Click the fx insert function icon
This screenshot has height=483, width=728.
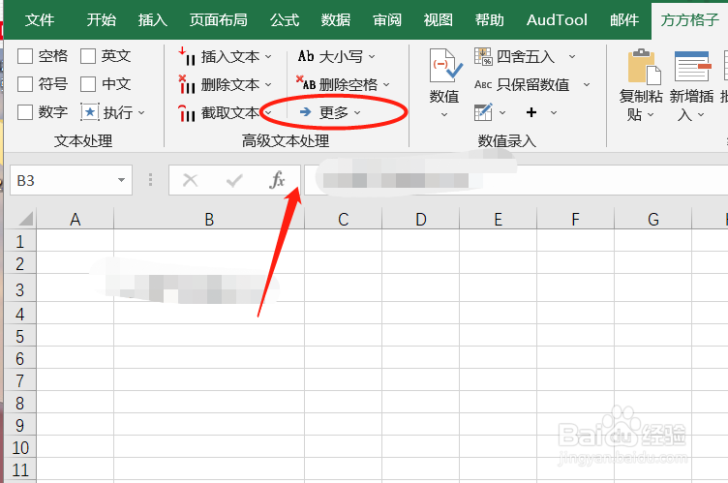(x=277, y=180)
